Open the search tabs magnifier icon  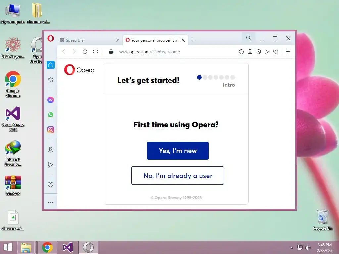(x=248, y=38)
